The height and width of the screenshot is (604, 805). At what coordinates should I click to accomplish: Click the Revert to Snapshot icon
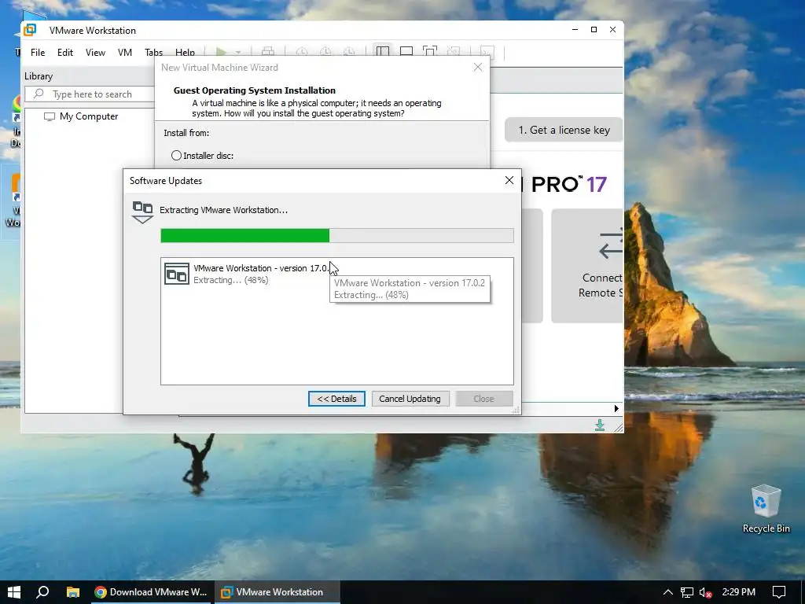pyautogui.click(x=325, y=52)
